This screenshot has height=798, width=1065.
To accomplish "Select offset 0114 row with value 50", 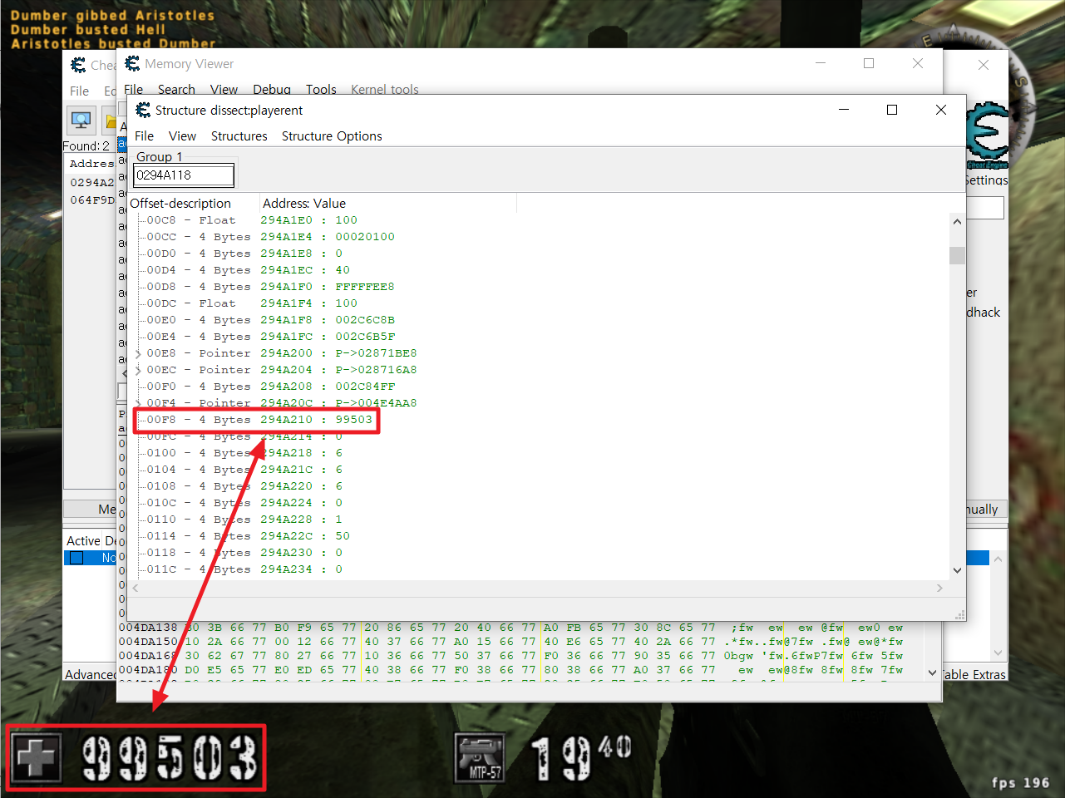I will pos(248,536).
